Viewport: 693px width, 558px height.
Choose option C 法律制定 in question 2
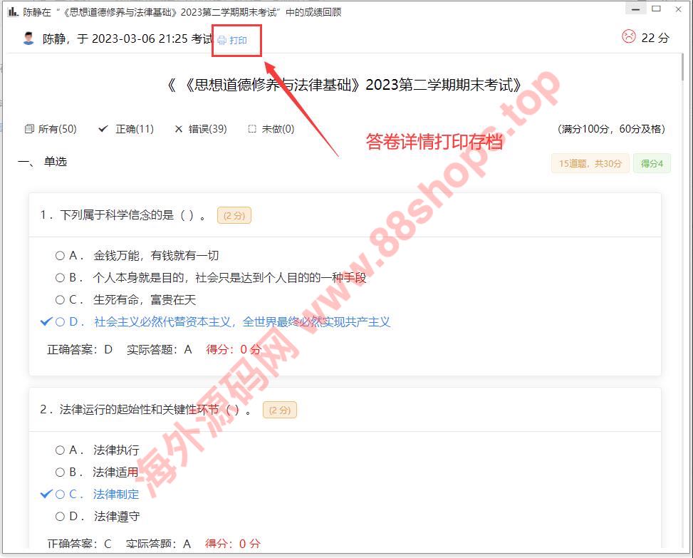(x=61, y=495)
